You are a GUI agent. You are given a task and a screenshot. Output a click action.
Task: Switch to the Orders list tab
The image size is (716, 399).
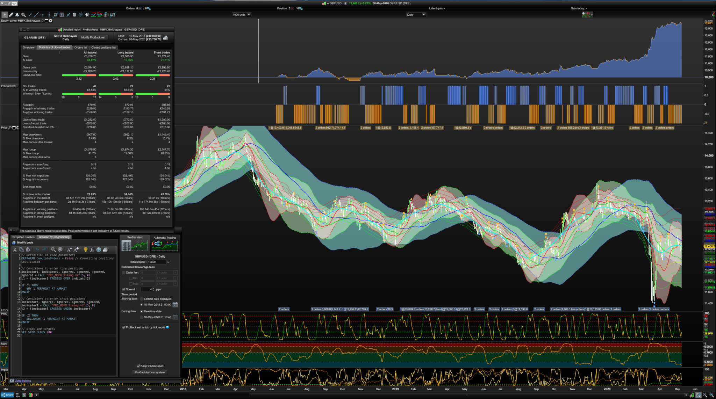click(81, 48)
